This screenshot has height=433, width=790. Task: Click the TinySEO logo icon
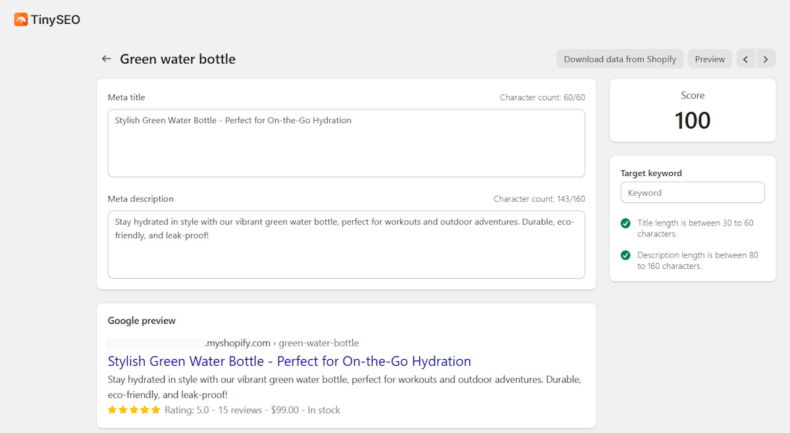(x=21, y=20)
